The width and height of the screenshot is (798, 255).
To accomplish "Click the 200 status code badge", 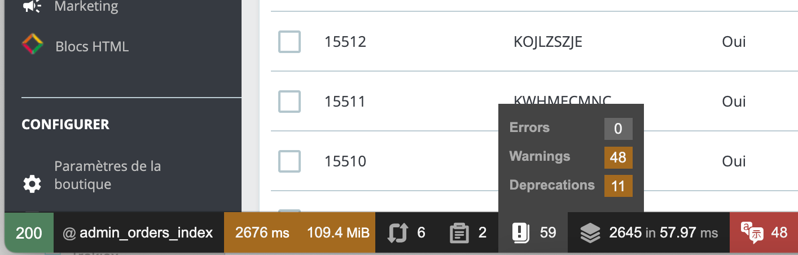I will 29,232.
